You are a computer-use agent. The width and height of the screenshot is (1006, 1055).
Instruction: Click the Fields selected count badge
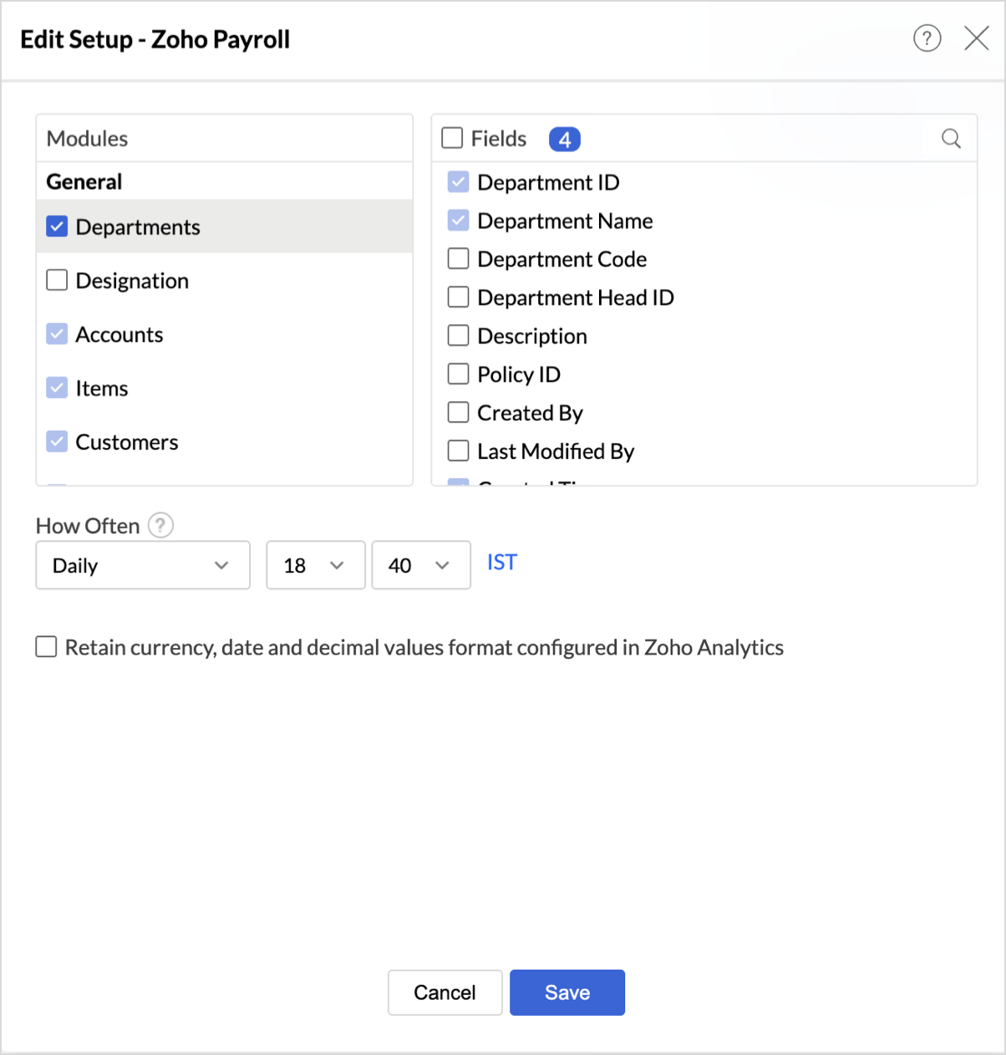(564, 140)
